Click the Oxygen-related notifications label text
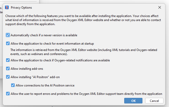Screen dimensions: 169x107 pyautogui.click(x=60, y=60)
